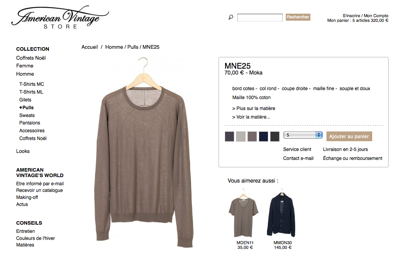398x259 pixels.
Task: Click the Rechercher button
Action: pos(298,17)
